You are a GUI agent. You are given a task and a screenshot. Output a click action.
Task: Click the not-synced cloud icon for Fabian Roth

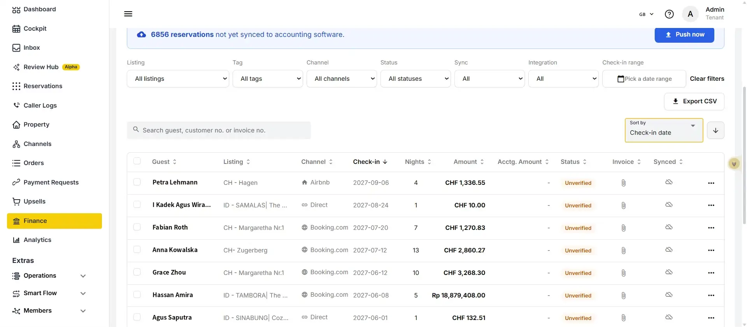pyautogui.click(x=669, y=227)
